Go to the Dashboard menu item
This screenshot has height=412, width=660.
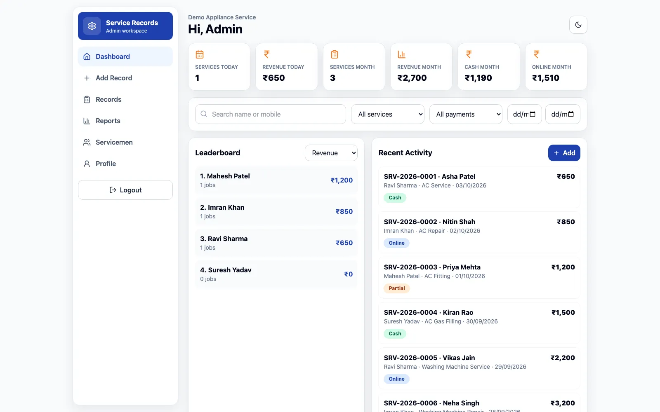[125, 56]
